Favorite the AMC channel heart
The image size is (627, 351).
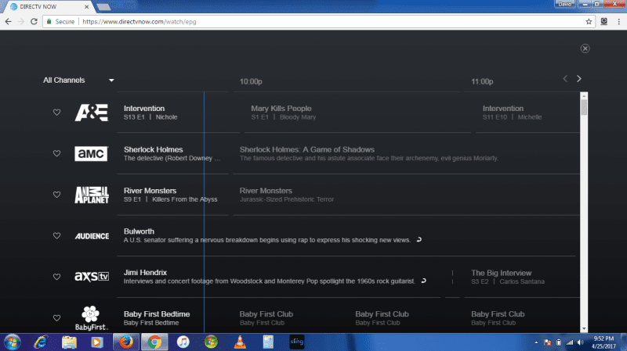[56, 153]
